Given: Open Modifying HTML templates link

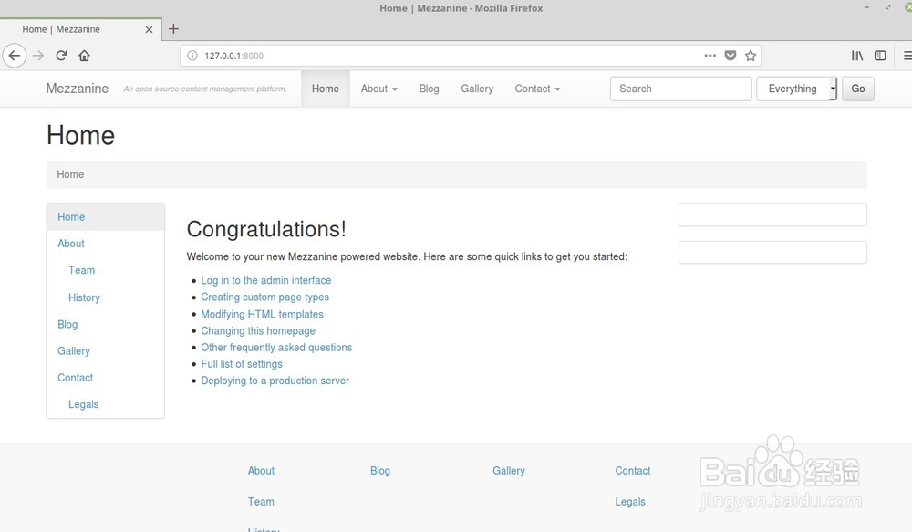Looking at the screenshot, I should pos(262,314).
